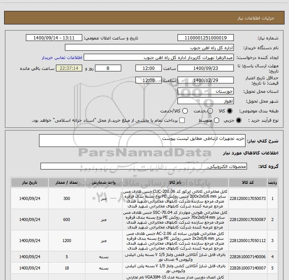Screen dimensions: 289x280
Task: Click the announcement date field 1400/09/14 - 13:11
Action: [x=54, y=38]
